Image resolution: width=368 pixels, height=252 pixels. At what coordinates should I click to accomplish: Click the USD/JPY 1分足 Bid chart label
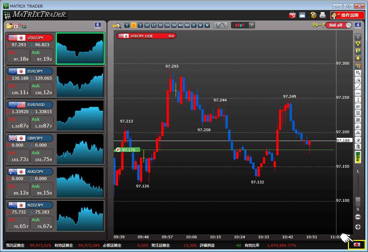(146, 36)
